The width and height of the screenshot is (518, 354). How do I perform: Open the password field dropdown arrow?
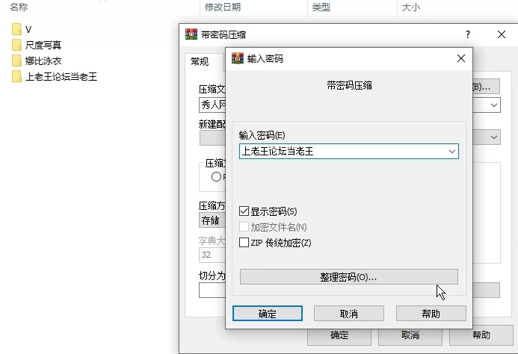click(452, 152)
